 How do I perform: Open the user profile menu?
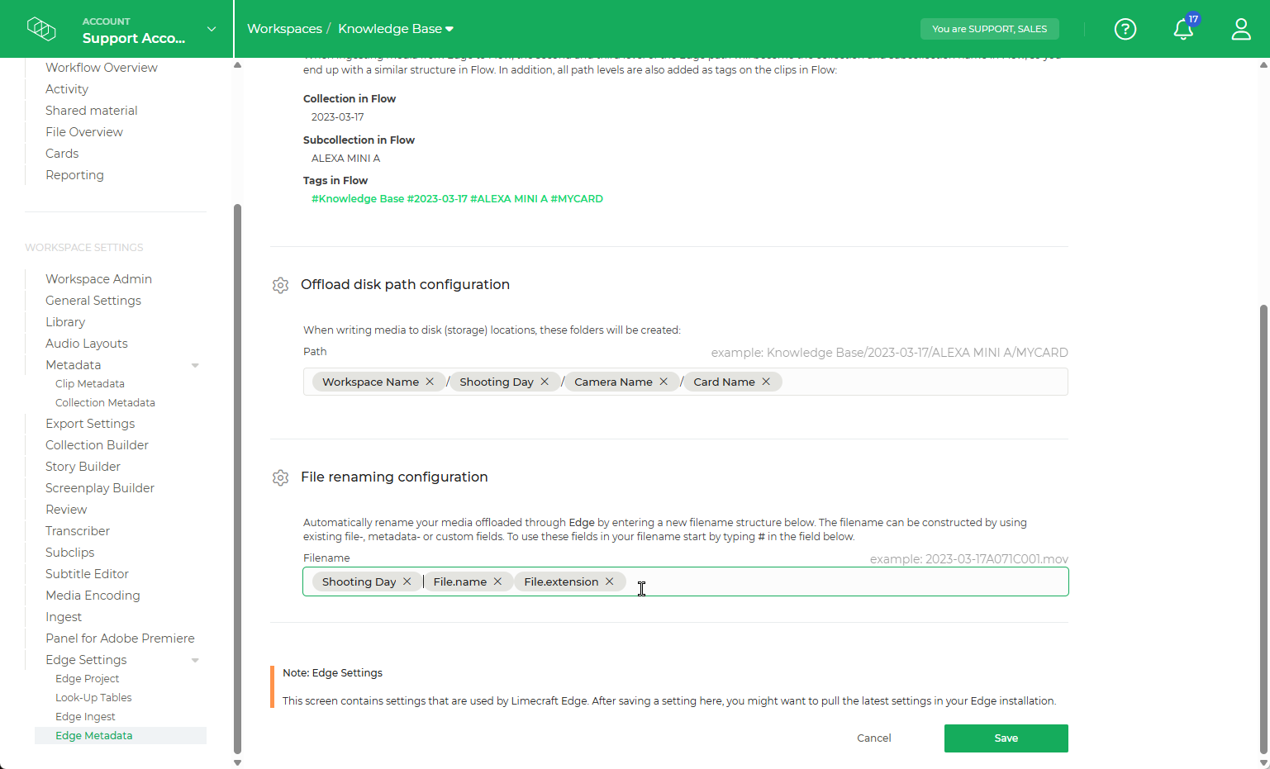pos(1240,29)
